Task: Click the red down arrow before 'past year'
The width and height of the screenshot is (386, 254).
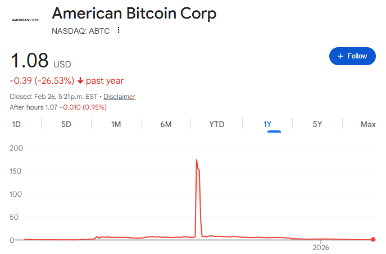Action: [81, 81]
